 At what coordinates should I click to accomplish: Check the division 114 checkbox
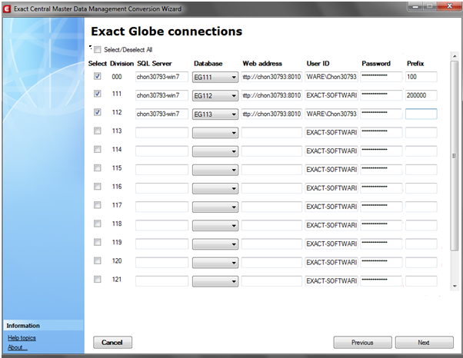(x=97, y=149)
